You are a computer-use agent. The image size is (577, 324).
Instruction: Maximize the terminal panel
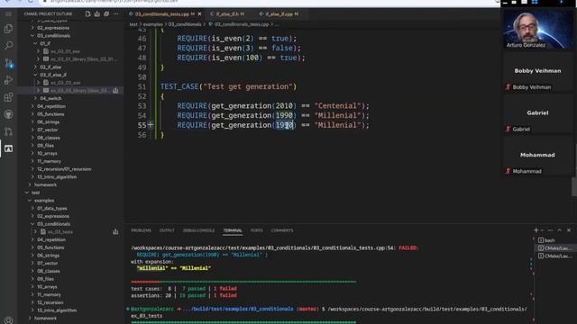tap(560, 230)
